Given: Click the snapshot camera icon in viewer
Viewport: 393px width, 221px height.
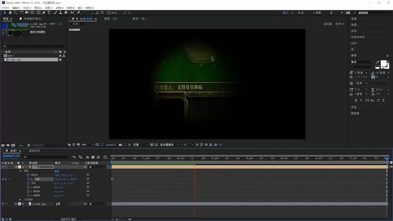Looking at the screenshot, I should pyautogui.click(x=120, y=145).
